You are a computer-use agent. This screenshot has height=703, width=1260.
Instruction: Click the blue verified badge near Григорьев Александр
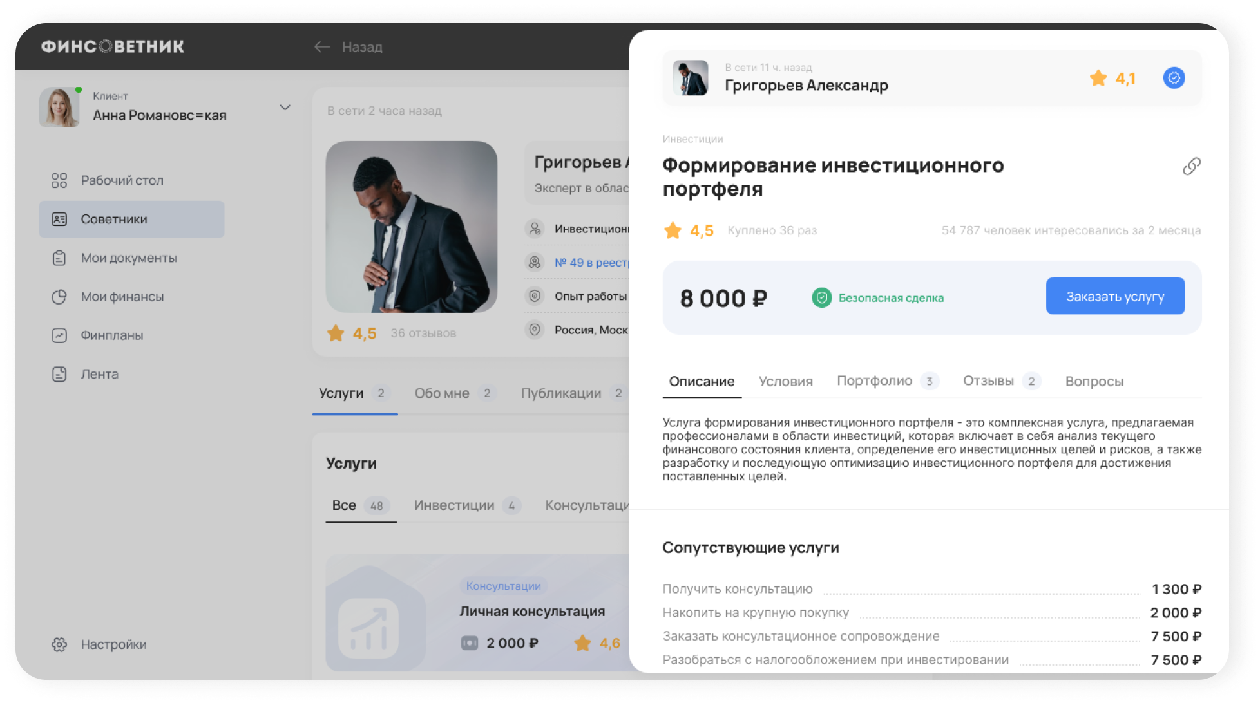(1174, 77)
